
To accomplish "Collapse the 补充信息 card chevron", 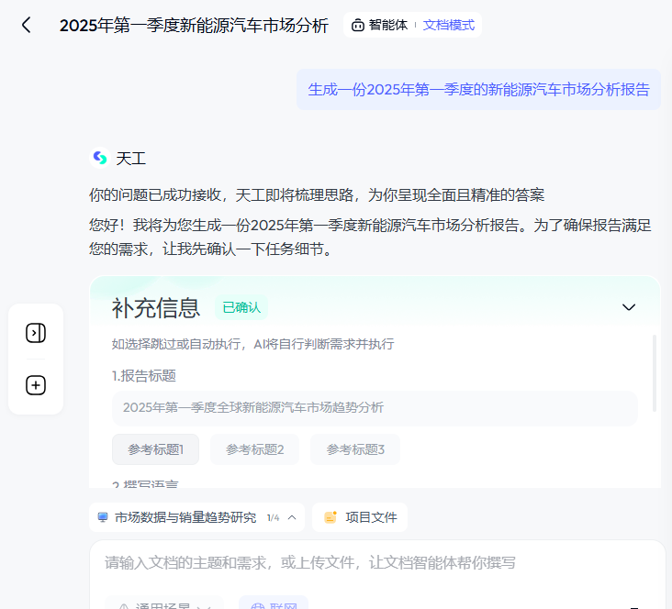I will click(628, 307).
